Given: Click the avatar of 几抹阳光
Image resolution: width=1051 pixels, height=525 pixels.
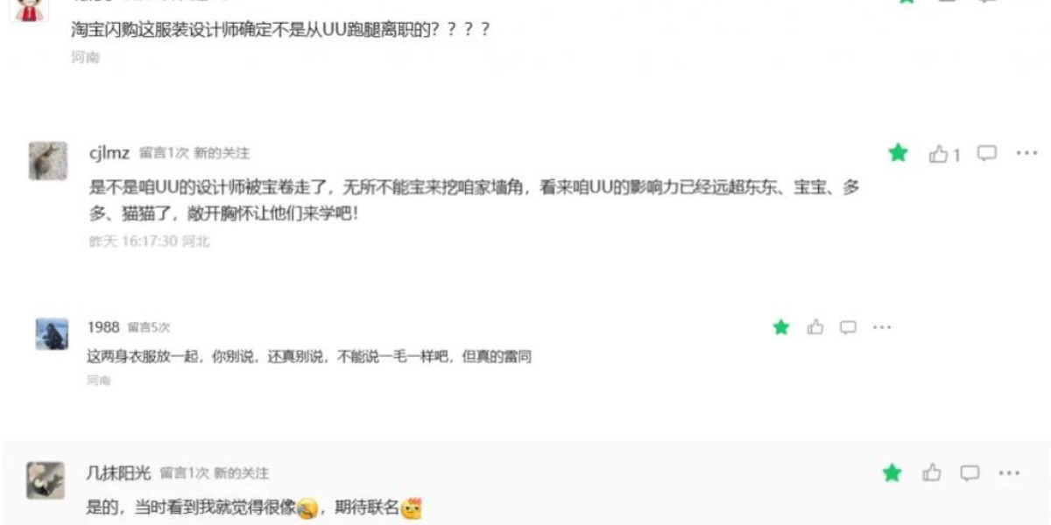Looking at the screenshot, I should pos(46,480).
